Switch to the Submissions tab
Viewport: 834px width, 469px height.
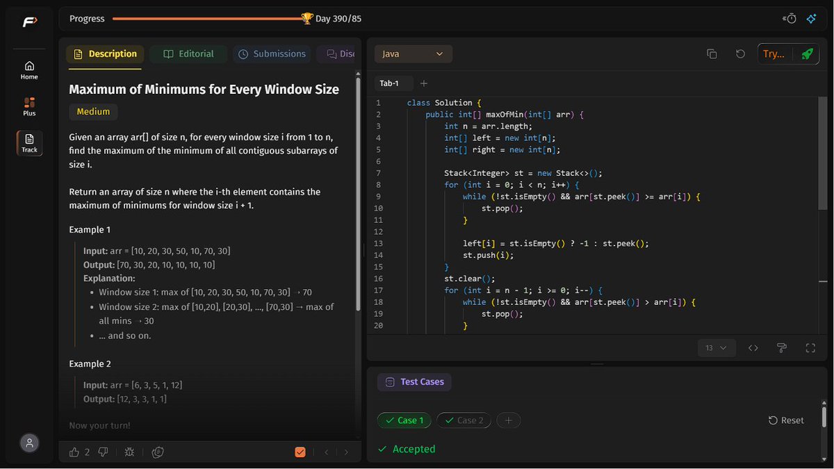pyautogui.click(x=272, y=54)
